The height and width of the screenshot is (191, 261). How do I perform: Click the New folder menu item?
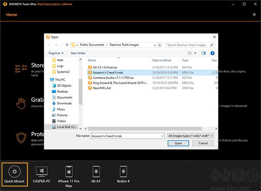pos(78,53)
